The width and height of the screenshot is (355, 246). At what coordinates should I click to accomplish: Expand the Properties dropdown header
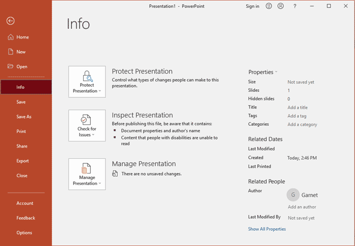pyautogui.click(x=263, y=72)
